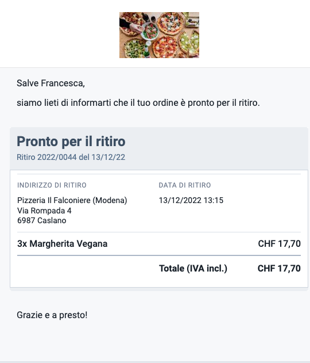This screenshot has height=363, width=310.
Task: Click 'Pizzeria Il Falconiere (Modena)' name
Action: [x=72, y=200]
